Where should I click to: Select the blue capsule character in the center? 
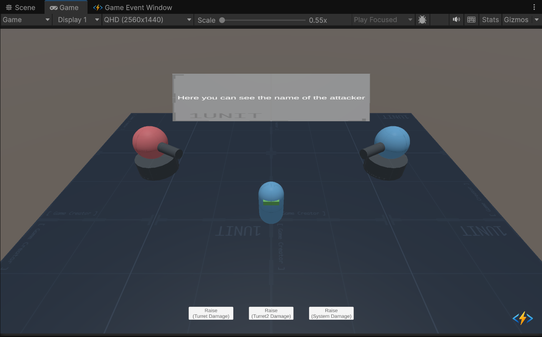point(271,202)
